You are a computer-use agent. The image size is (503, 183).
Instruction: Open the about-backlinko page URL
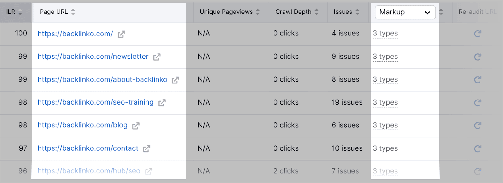[102, 80]
